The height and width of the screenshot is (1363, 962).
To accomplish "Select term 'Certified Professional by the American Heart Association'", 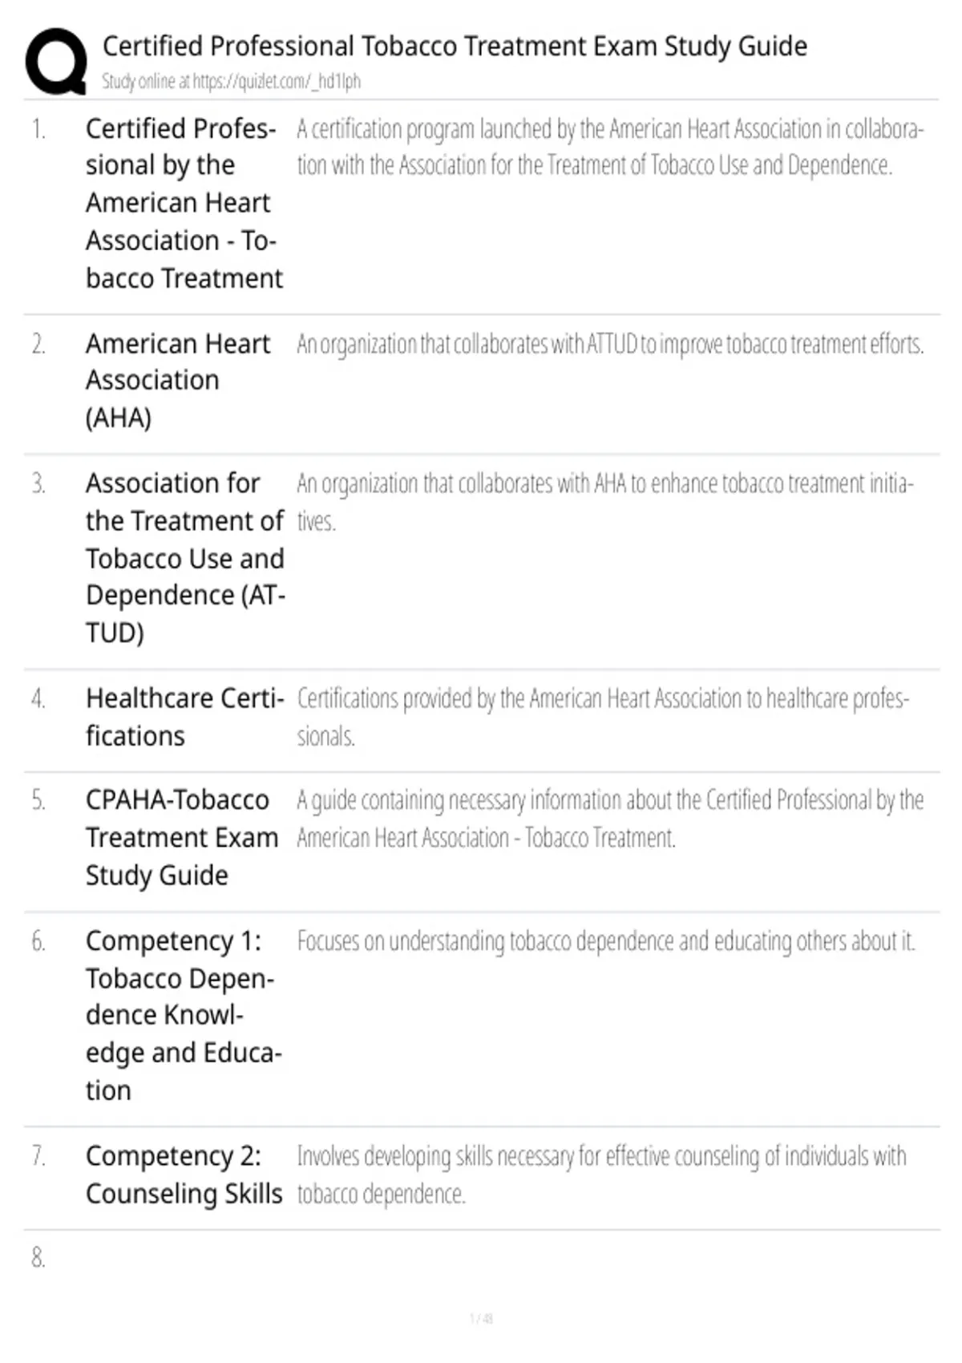I will 184,203.
